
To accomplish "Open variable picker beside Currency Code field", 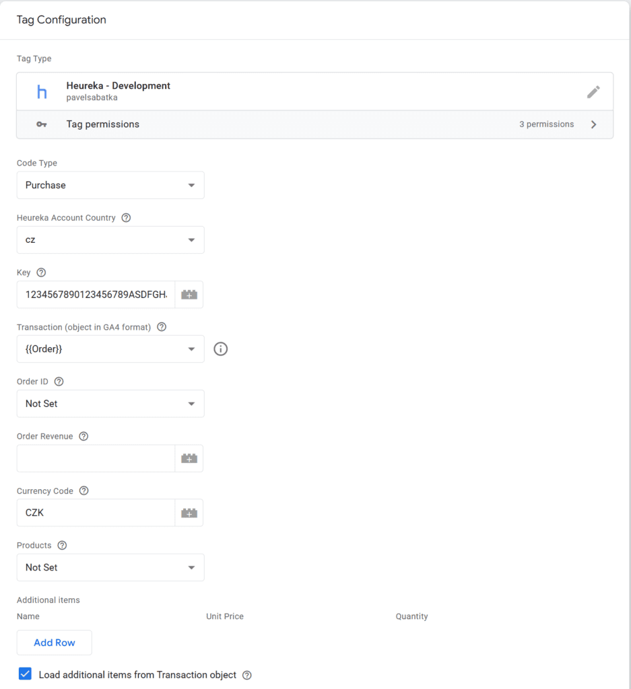I will (189, 513).
